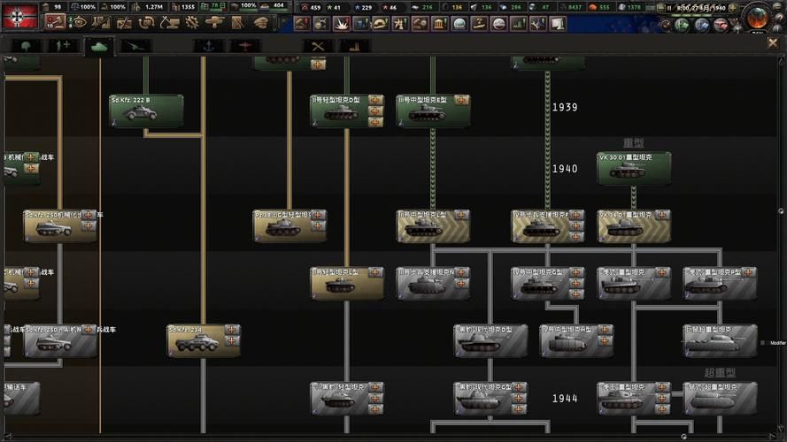
Task: Select the Sd.Kfz. 222 B technology
Action: pos(146,111)
